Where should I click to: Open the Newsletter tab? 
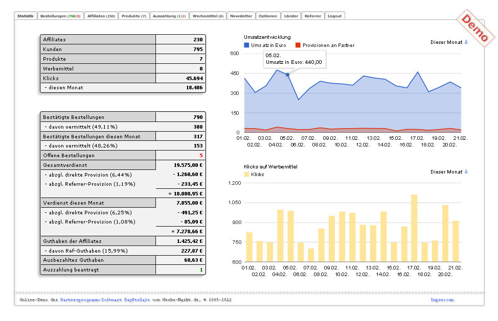pos(241,16)
